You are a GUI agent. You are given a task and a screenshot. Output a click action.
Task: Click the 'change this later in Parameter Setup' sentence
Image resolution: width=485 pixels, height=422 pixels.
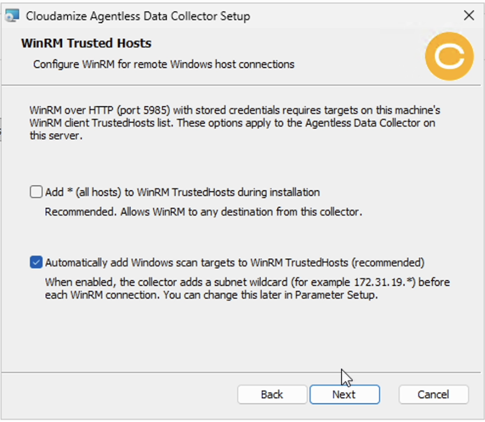pyautogui.click(x=270, y=295)
